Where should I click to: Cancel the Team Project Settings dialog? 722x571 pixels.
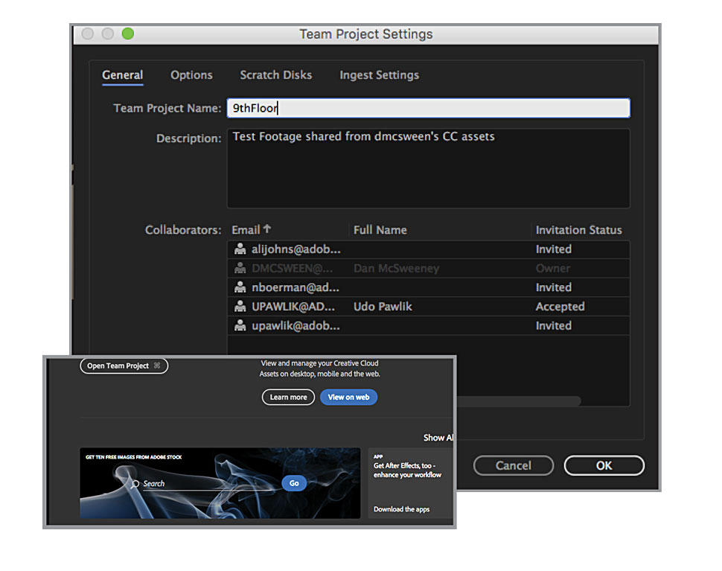click(514, 465)
